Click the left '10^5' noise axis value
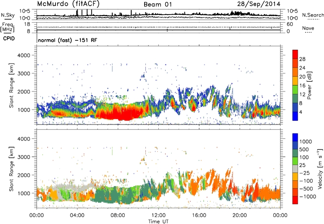The height and width of the screenshot is (224, 324). 25,11
